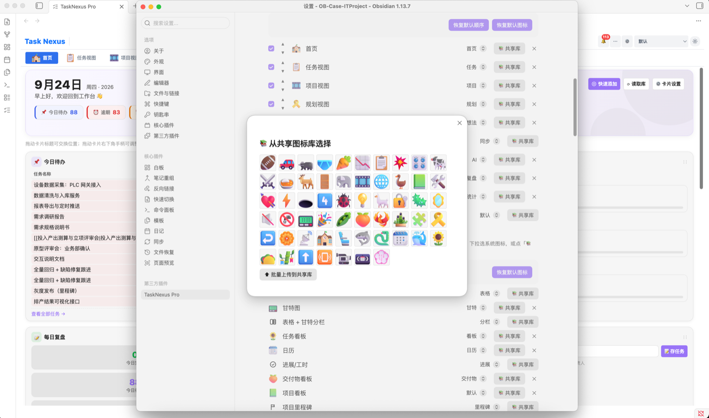Select the carrot icon
The image size is (709, 418).
coord(343,162)
